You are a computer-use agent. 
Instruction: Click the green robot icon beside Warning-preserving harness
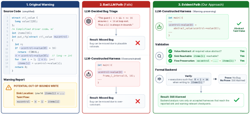(x=159, y=27)
